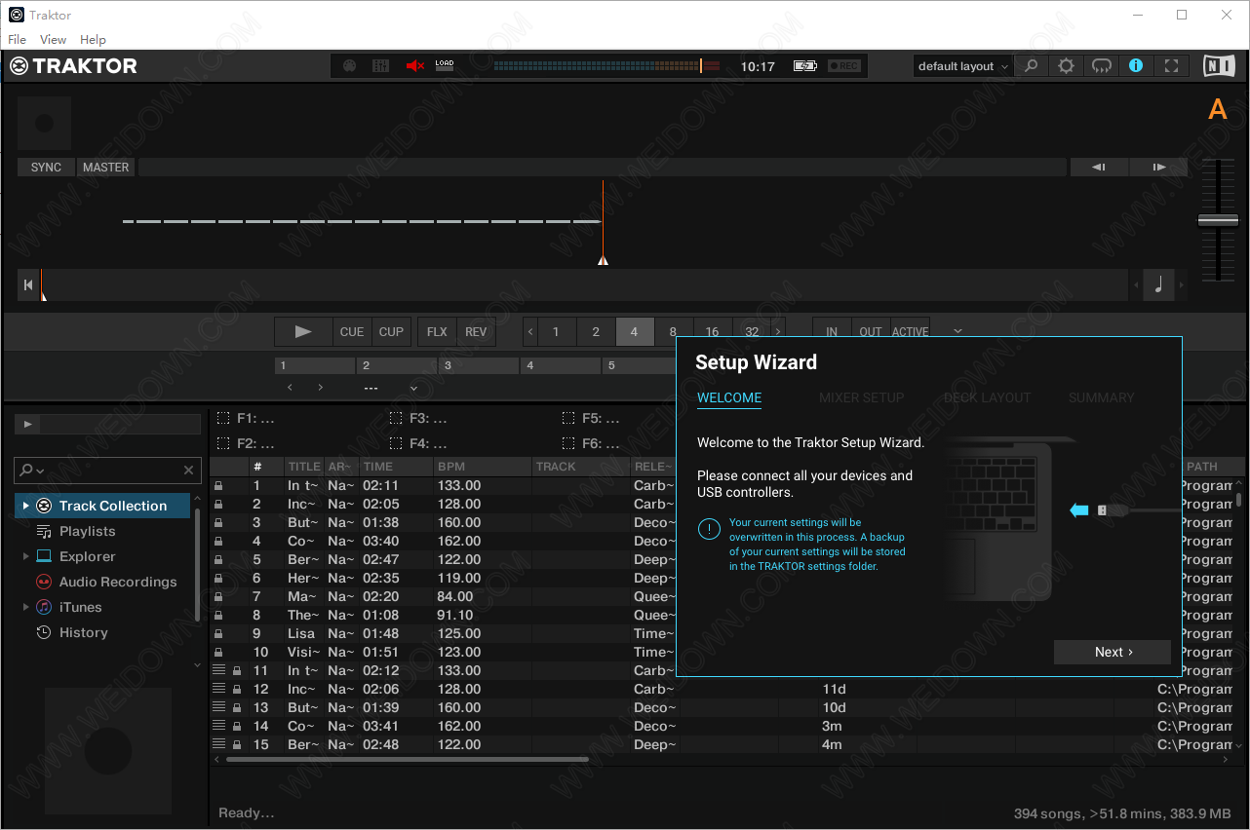Toggle the blue info tooltips icon
This screenshot has height=830, width=1250.
1136,66
